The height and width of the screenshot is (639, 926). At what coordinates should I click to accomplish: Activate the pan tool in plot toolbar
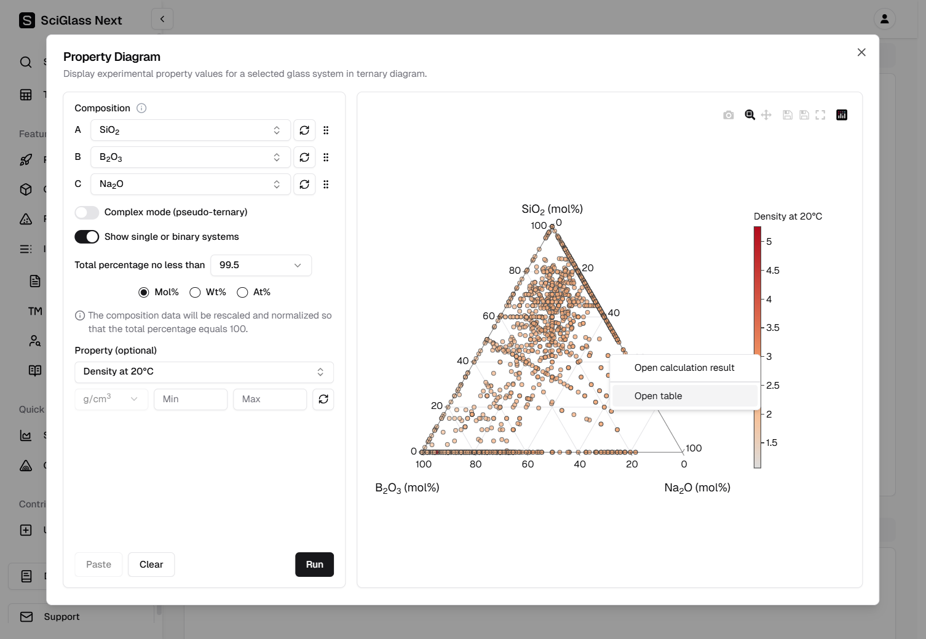[766, 115]
